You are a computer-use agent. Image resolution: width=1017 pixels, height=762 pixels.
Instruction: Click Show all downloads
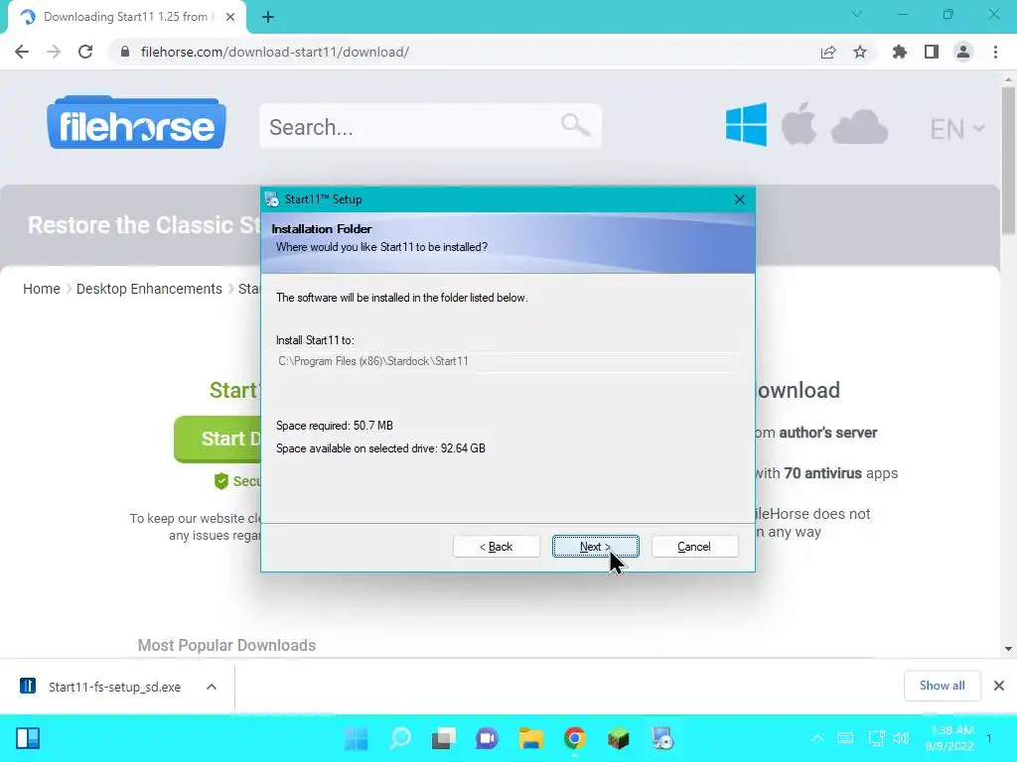(942, 686)
